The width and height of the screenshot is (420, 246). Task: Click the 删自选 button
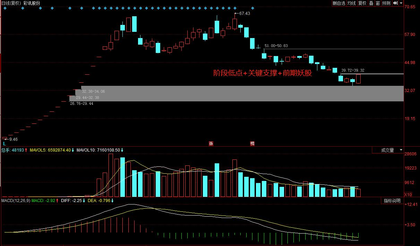(339, 3)
